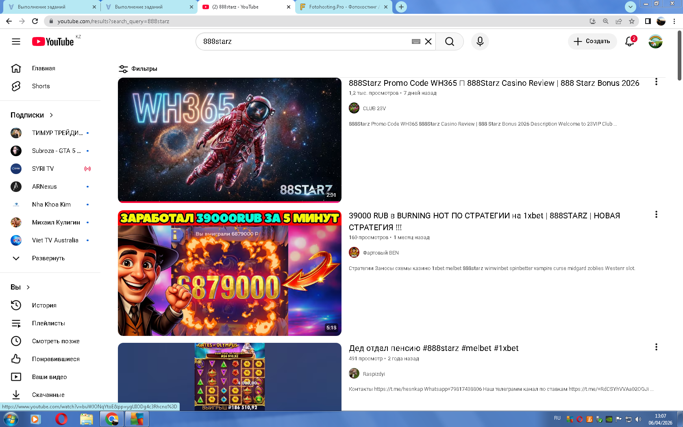Open the notifications bell

[629, 41]
